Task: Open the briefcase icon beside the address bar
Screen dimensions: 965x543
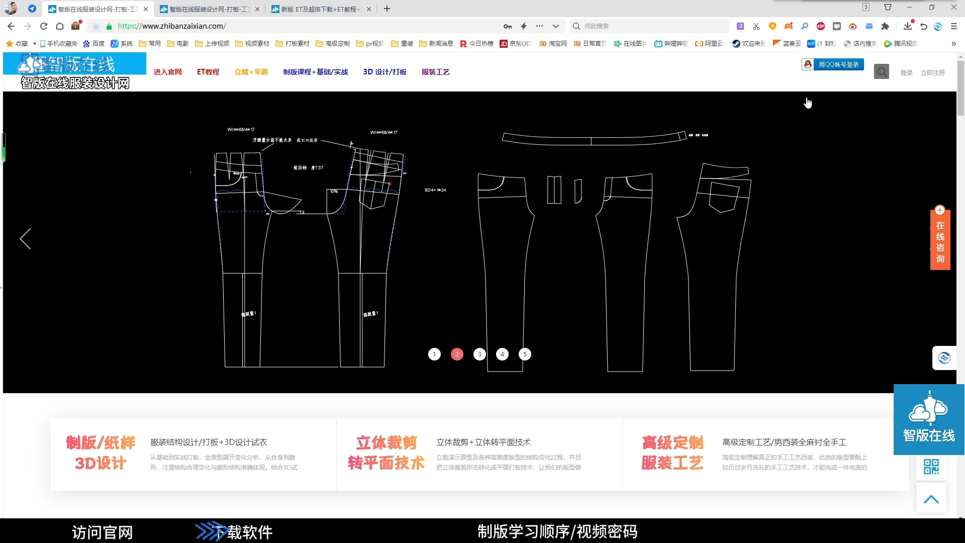Action: 76,26
